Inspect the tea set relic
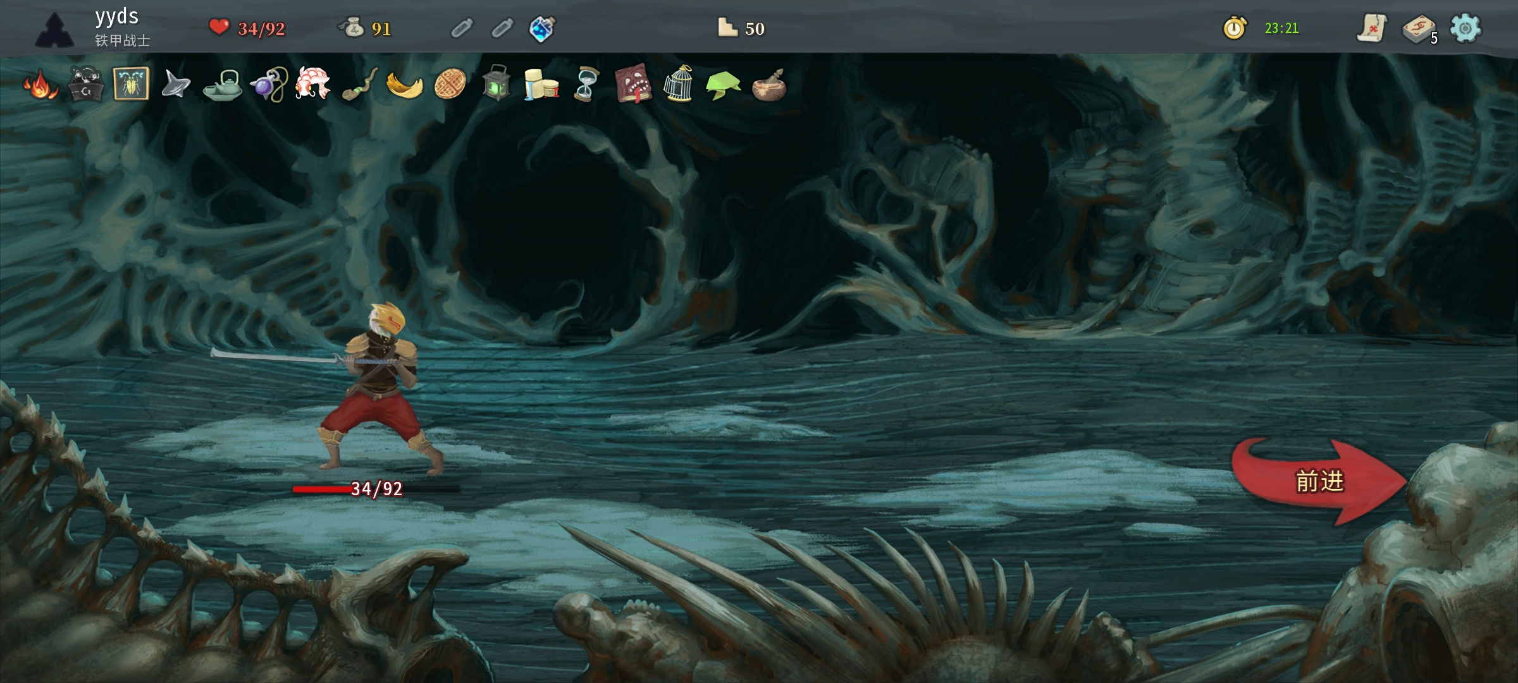Viewport: 1518px width, 683px height. click(x=222, y=85)
